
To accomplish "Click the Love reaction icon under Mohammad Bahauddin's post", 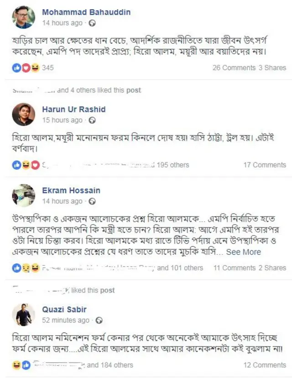I will 26,67.
